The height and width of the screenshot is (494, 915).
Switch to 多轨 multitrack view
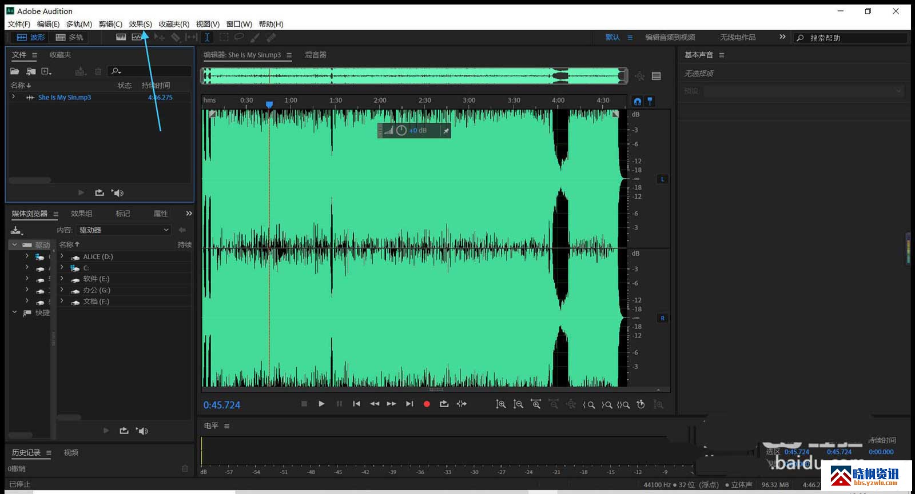[x=69, y=37]
